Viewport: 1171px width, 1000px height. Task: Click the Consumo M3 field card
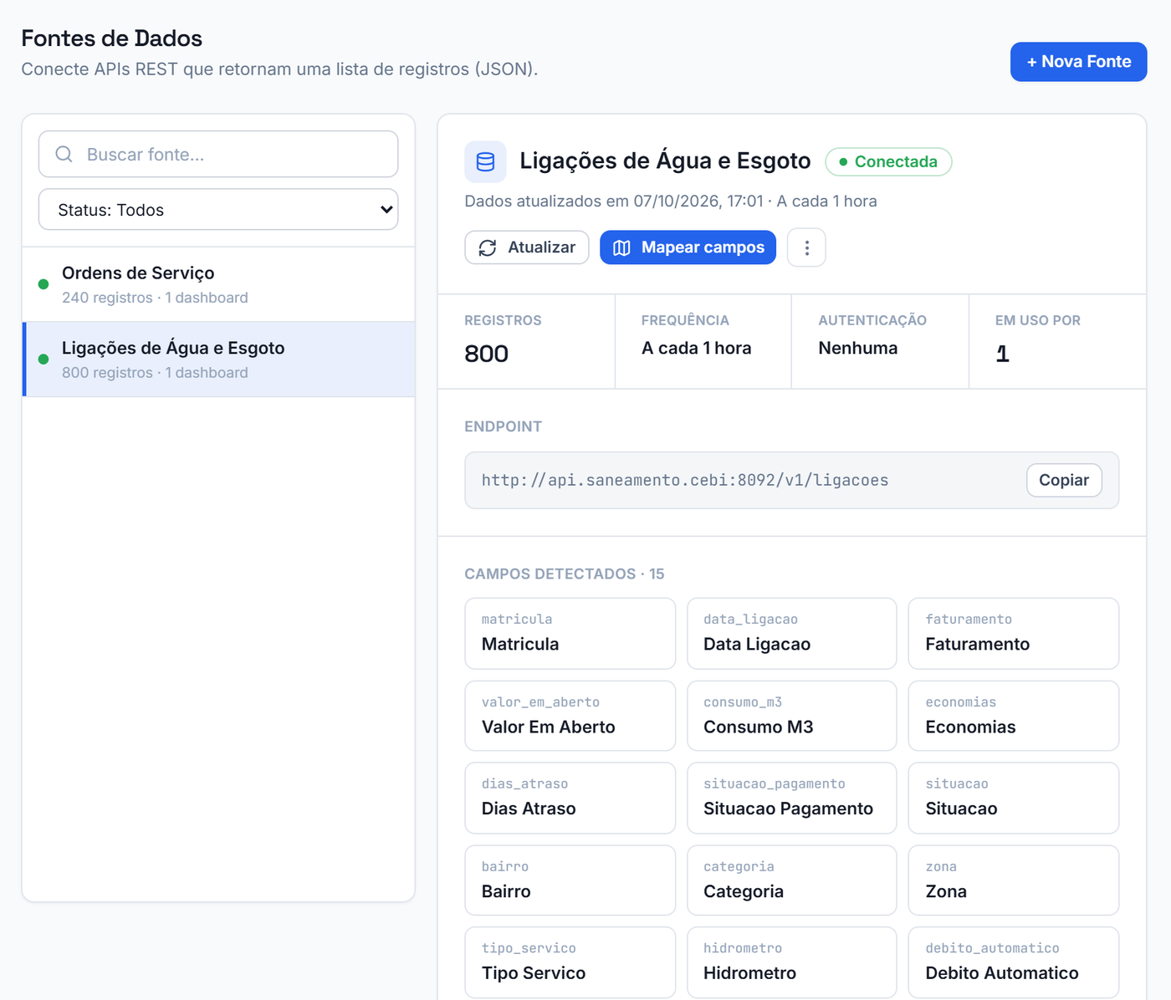pos(791,716)
